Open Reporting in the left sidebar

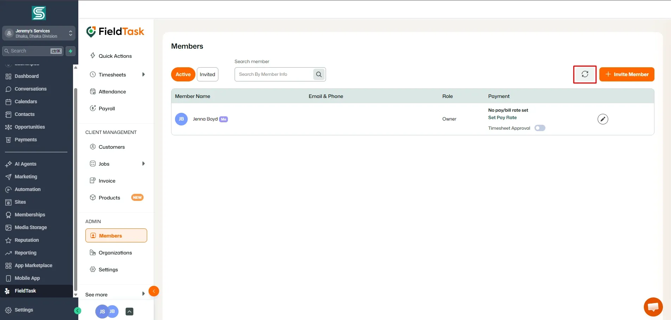point(25,253)
